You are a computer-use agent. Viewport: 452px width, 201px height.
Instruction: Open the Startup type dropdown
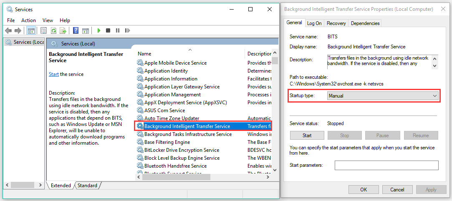(x=383, y=96)
